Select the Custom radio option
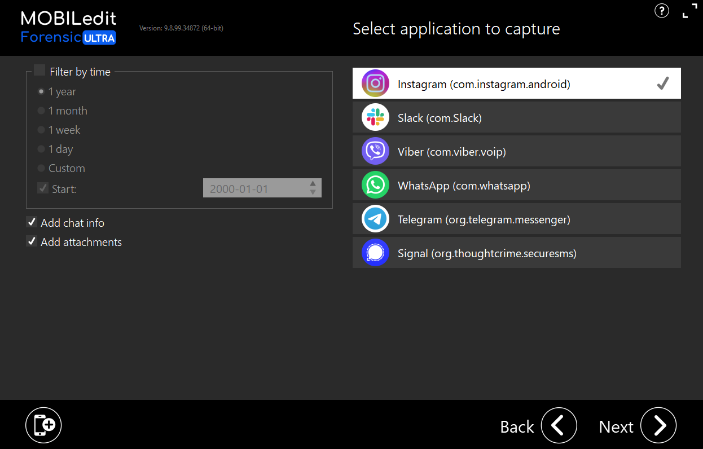Image resolution: width=703 pixels, height=449 pixels. [41, 168]
